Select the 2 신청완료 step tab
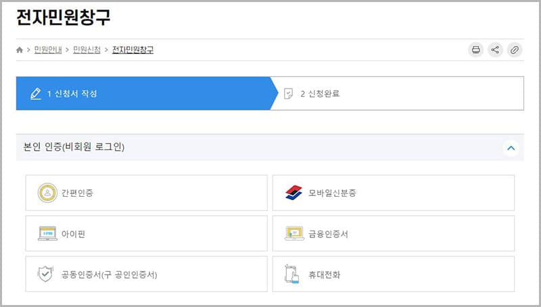The width and height of the screenshot is (541, 307). click(x=399, y=93)
